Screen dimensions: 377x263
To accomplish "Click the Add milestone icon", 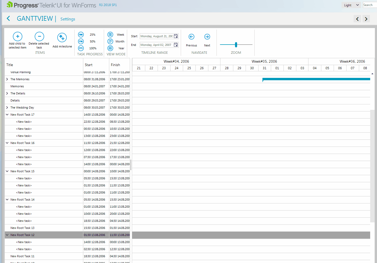I will [62, 38].
